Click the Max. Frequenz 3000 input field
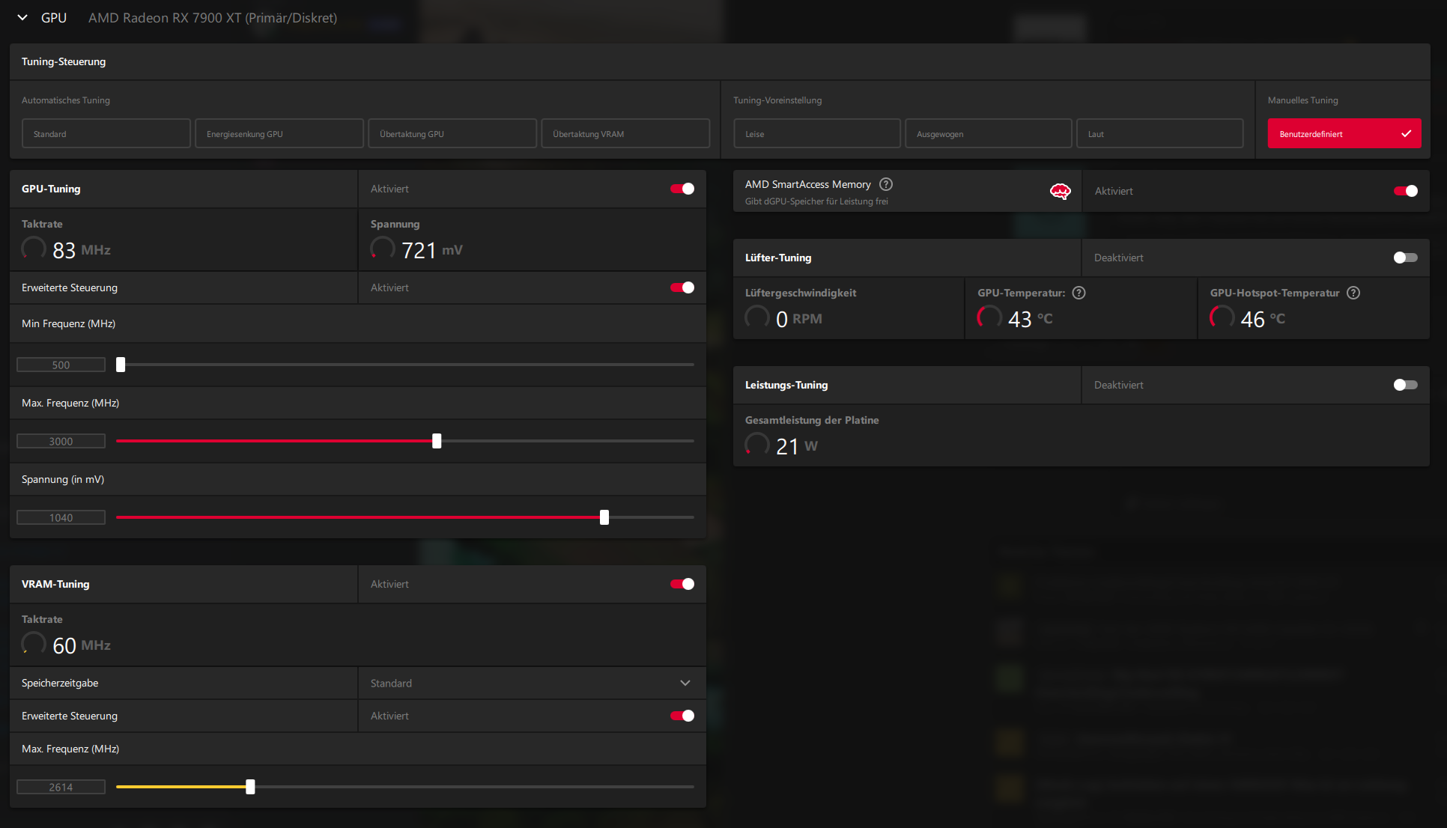Screen dimensions: 1447x828 coord(61,442)
